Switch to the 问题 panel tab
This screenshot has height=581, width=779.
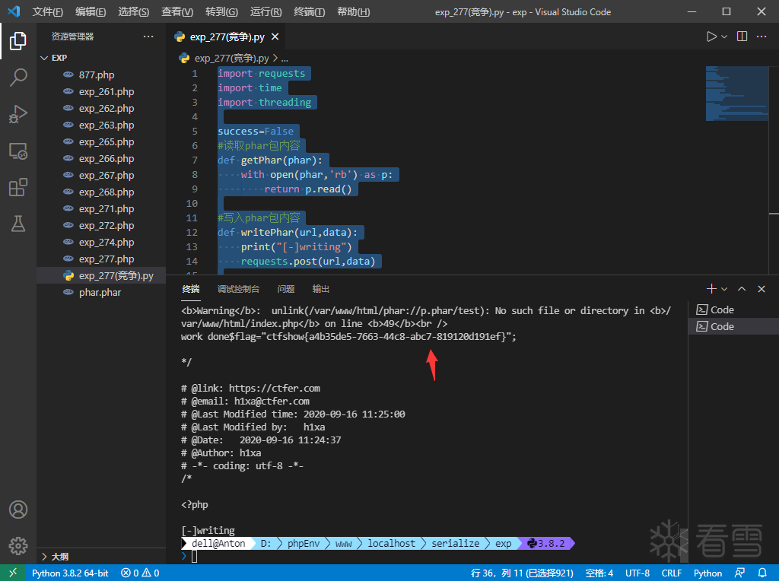tap(286, 289)
